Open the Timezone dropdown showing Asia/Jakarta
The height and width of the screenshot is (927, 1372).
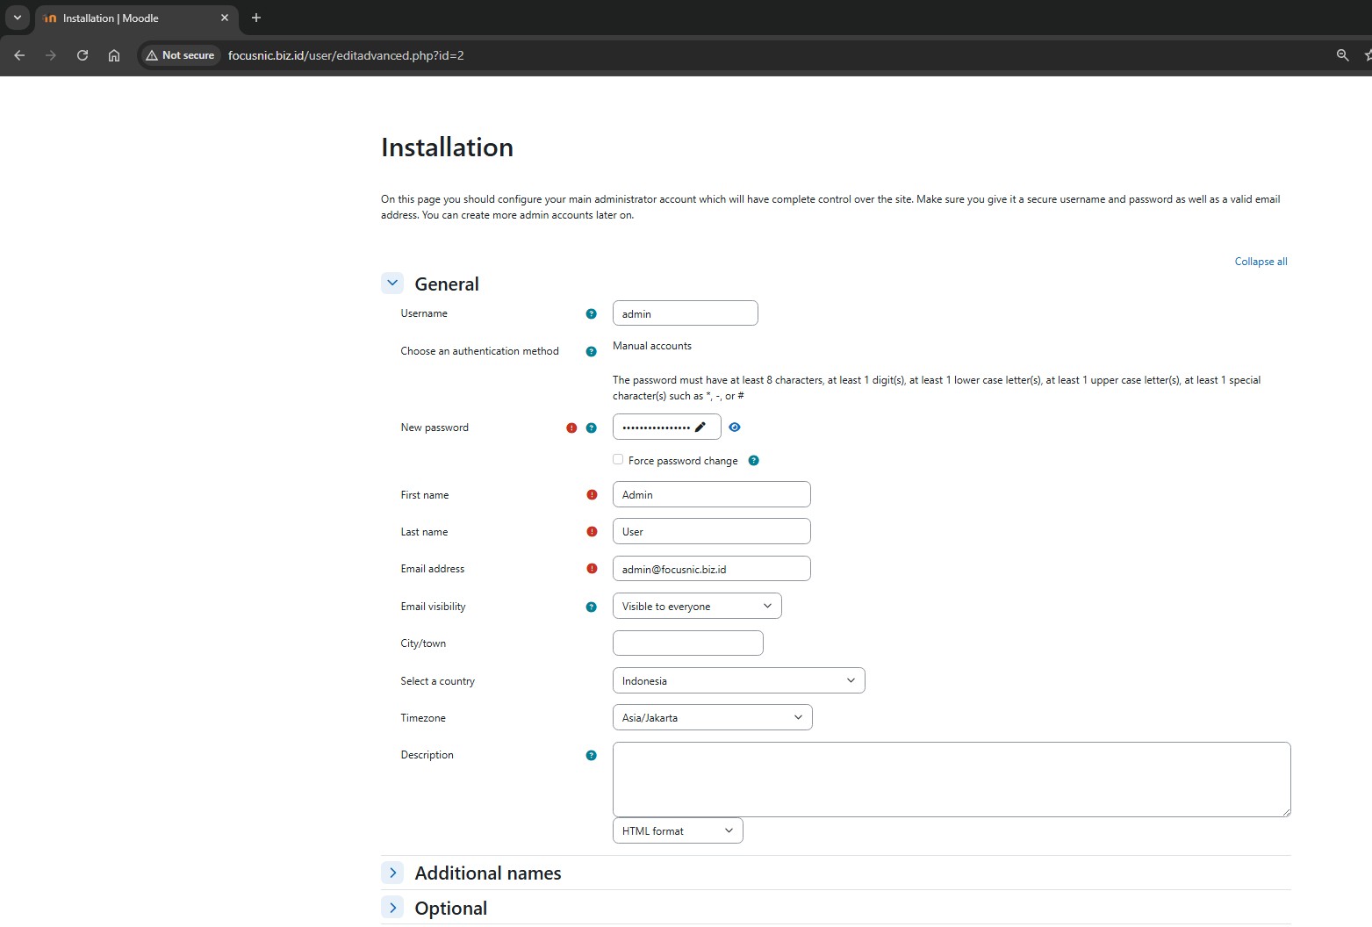(712, 718)
